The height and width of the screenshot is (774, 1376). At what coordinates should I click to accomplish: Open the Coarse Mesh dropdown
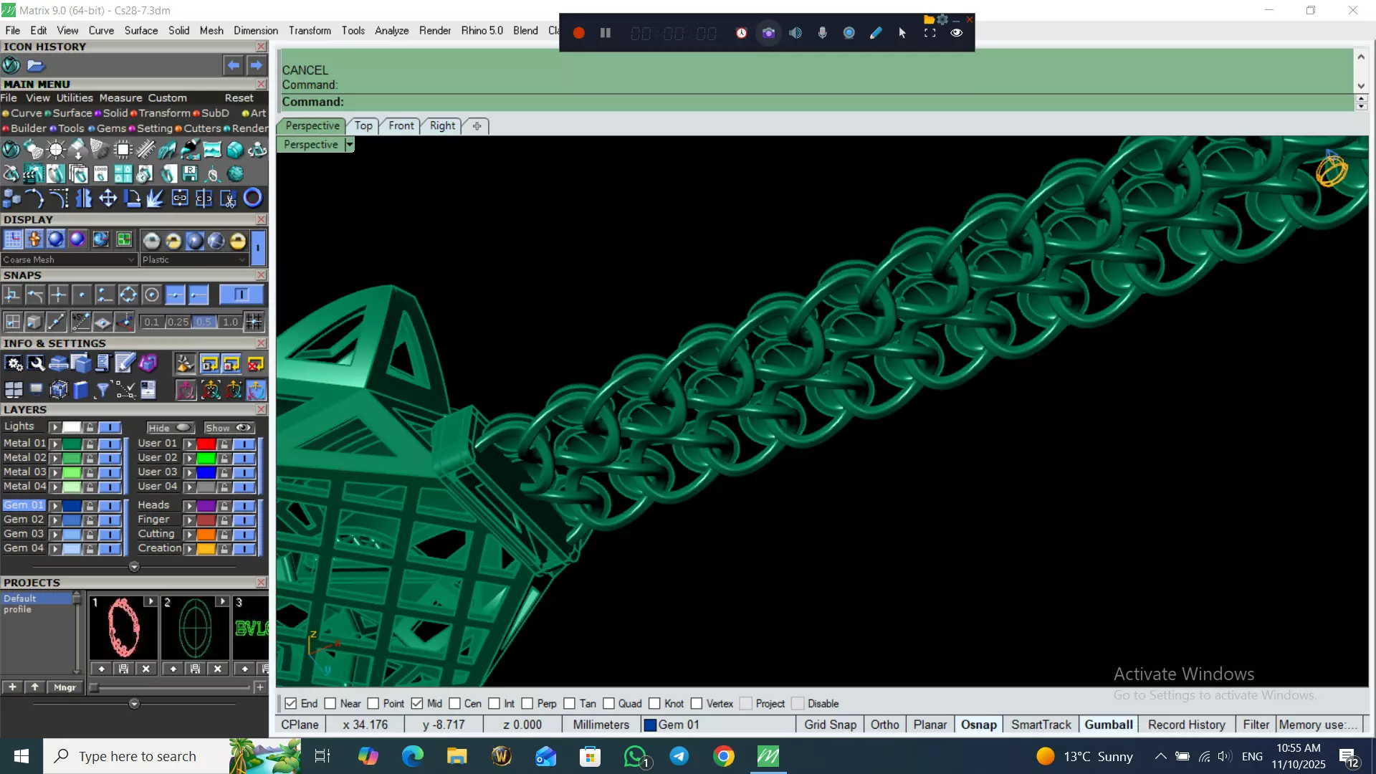pyautogui.click(x=69, y=259)
